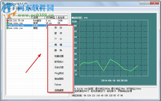
Task: Click the green status icon beside www.sina.com
Action: point(8,23)
